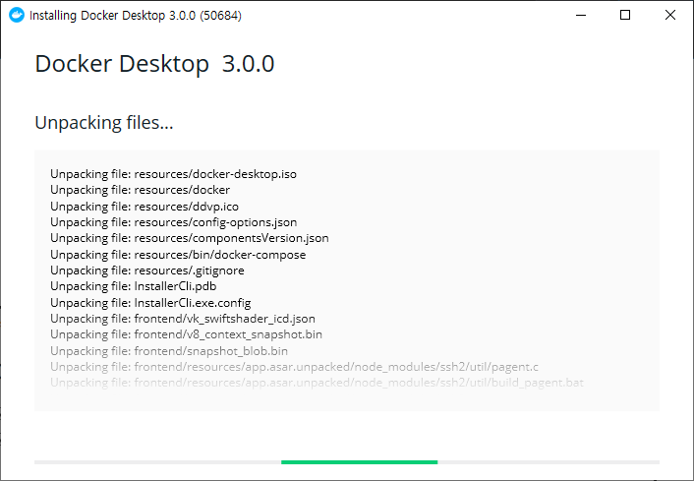694x481 pixels.
Task: Click the Docker whale icon in title bar
Action: (x=17, y=15)
